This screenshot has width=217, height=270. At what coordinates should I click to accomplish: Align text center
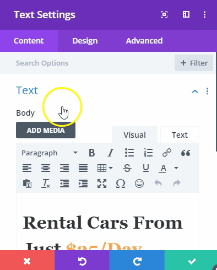(x=46, y=168)
